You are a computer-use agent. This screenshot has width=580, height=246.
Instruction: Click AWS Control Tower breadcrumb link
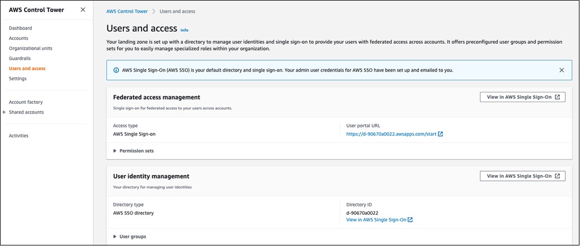tap(127, 11)
